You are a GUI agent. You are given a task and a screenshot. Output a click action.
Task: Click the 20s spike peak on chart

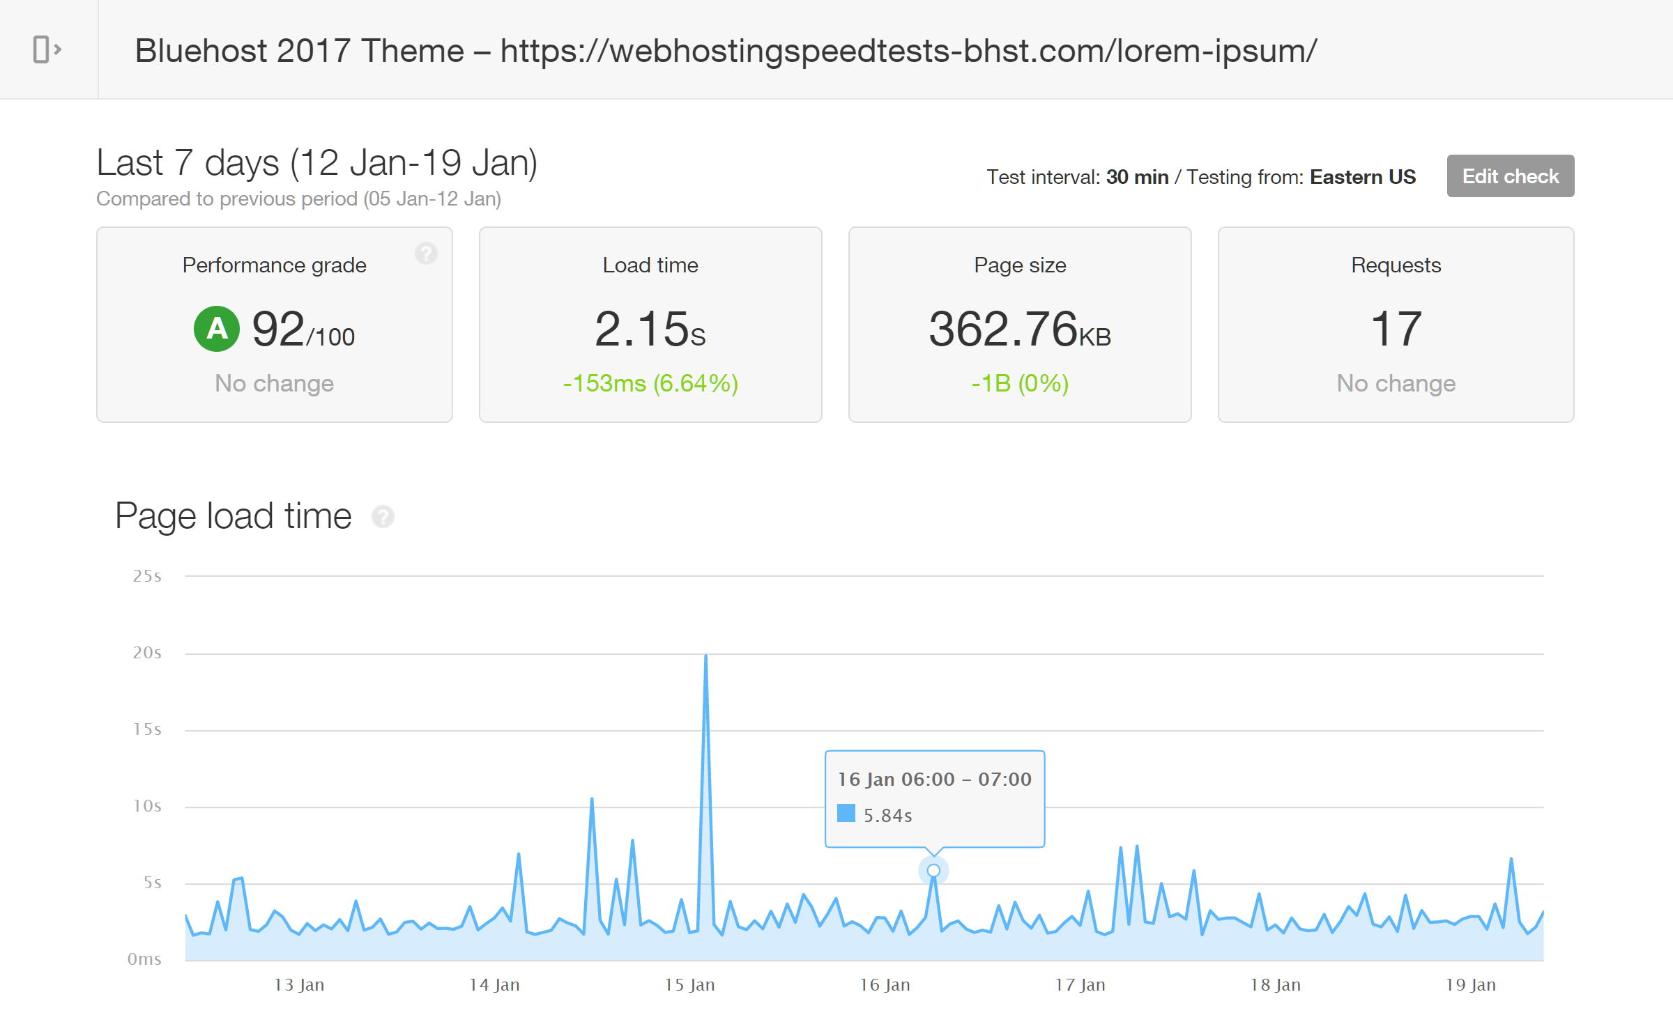click(x=705, y=656)
